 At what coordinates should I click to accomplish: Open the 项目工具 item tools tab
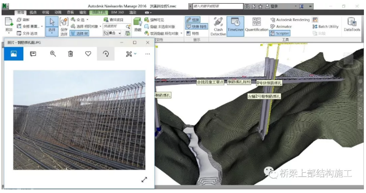(x=99, y=12)
